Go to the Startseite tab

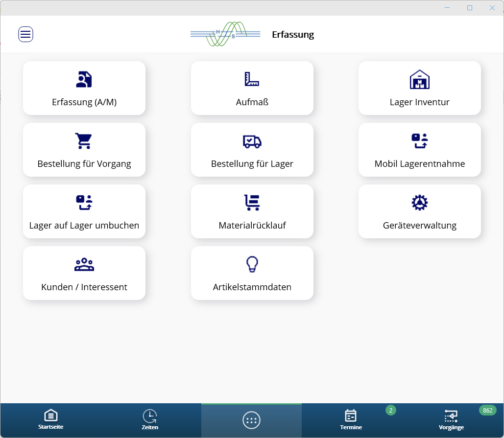tap(51, 420)
